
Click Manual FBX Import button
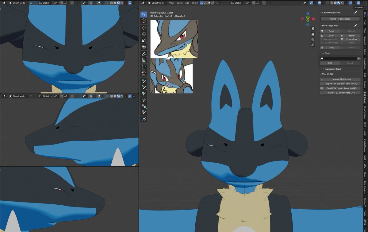coord(340,79)
